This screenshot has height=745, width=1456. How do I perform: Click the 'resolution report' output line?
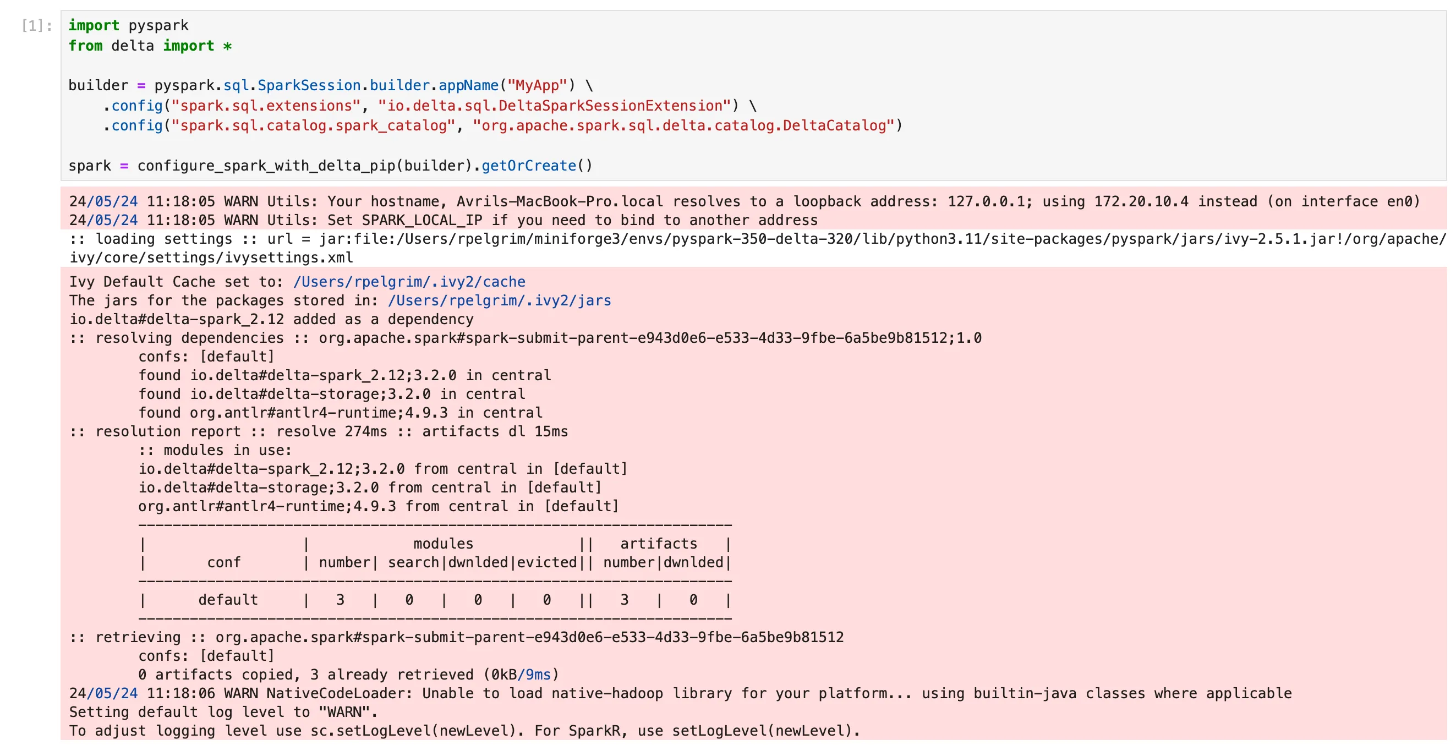(x=318, y=431)
